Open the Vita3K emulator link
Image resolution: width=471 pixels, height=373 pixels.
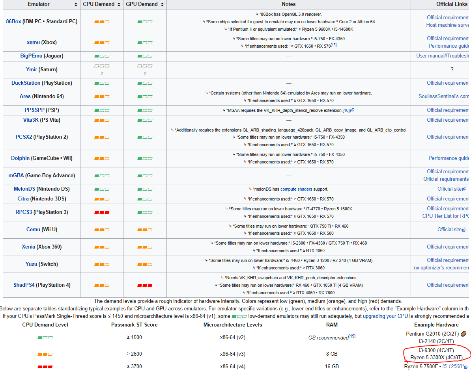pos(31,120)
